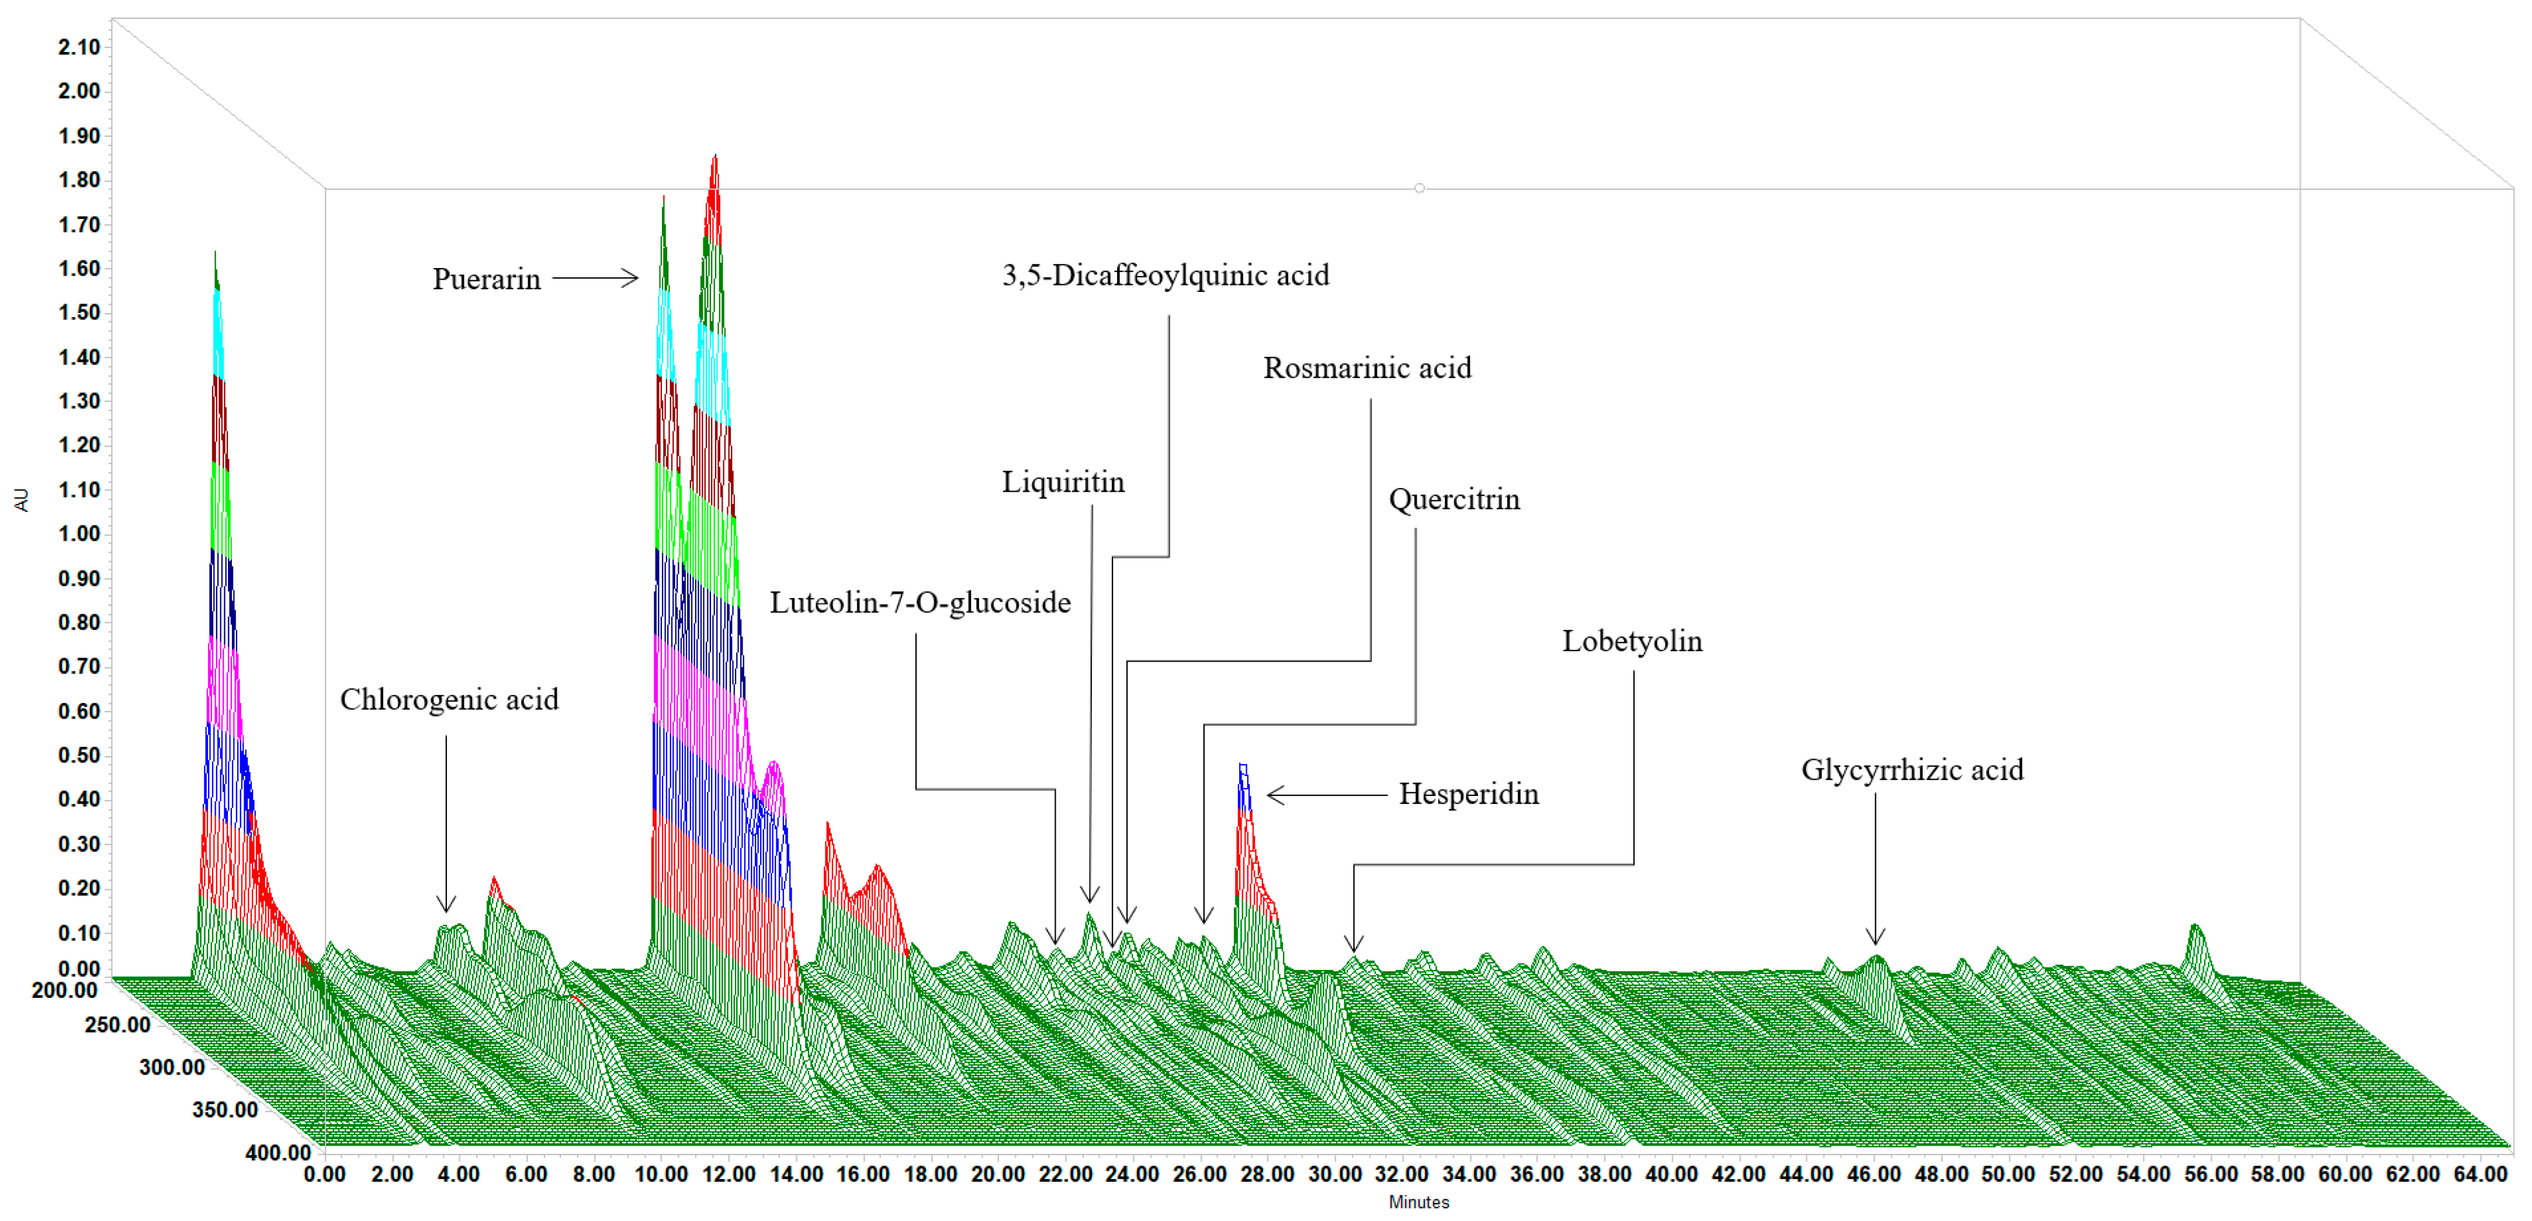Click the Puerarin peak label
Viewport: 2532px width, 1221px height.
(487, 279)
